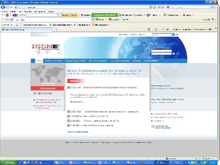The height and width of the screenshot is (165, 220).
Task: Click OK arrow next to site search
Action: point(174,35)
